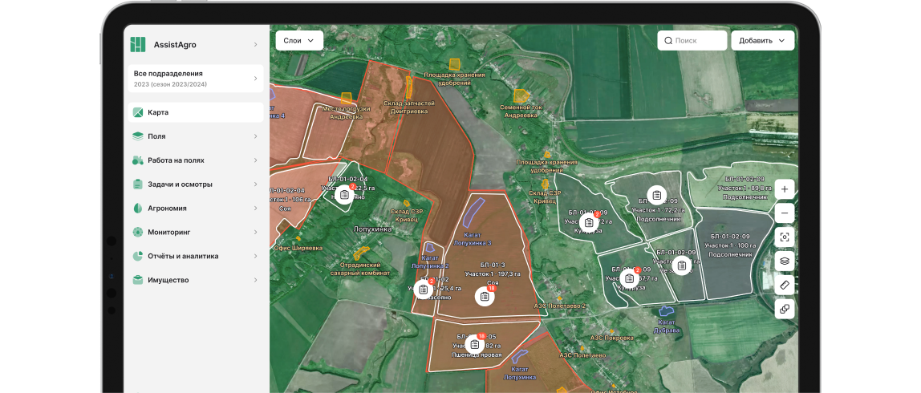
Task: Click clipboard marker on БЛ-01-3 Соя field
Action: tap(485, 297)
